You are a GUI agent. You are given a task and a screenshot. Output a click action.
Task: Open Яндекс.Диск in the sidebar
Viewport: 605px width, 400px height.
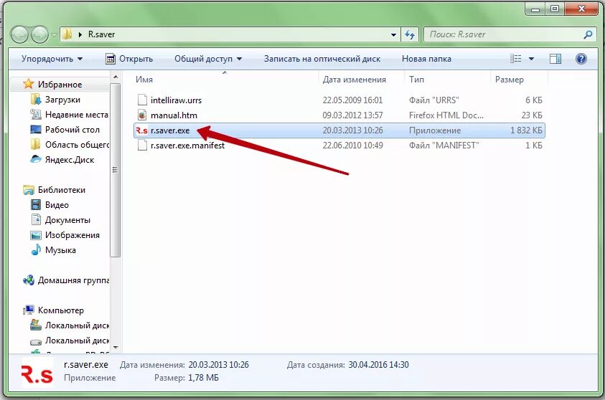70,160
